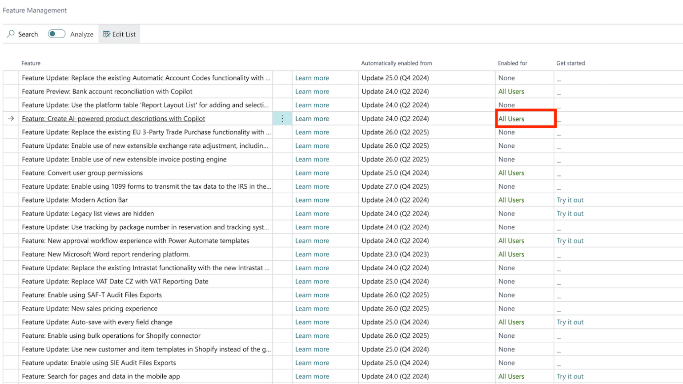Open Feature: Create AI-powered product descriptions with Copilot
683x384 pixels.
[113, 118]
